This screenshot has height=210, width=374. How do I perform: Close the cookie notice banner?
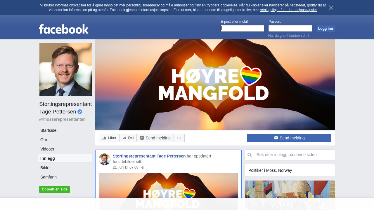click(x=331, y=8)
